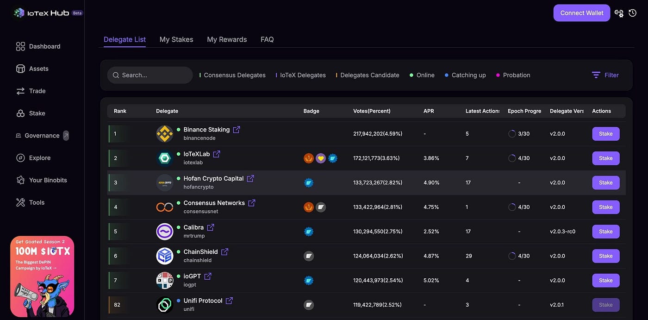Open the Assets cube icon

pyautogui.click(x=20, y=69)
